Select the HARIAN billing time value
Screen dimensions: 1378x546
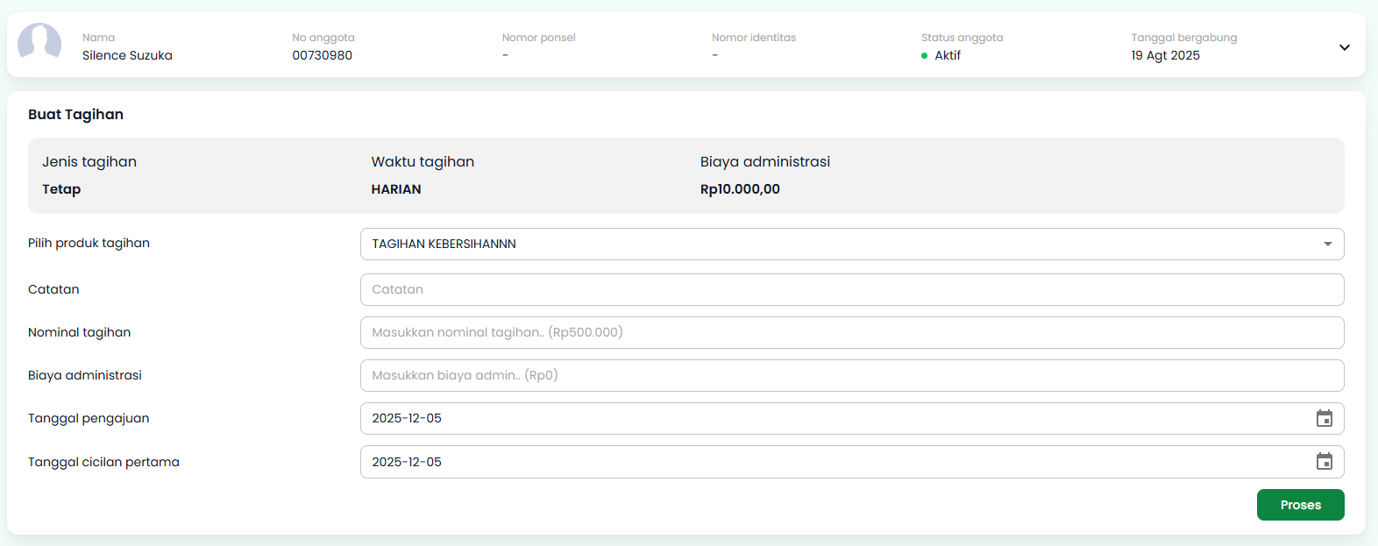[395, 189]
